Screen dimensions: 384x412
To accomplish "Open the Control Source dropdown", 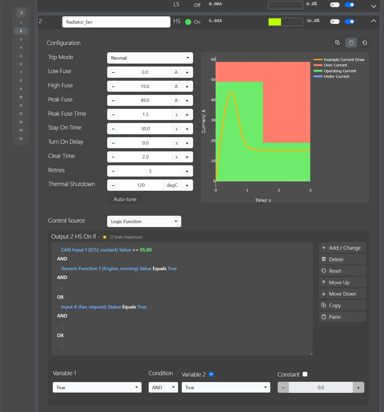I will pos(144,222).
